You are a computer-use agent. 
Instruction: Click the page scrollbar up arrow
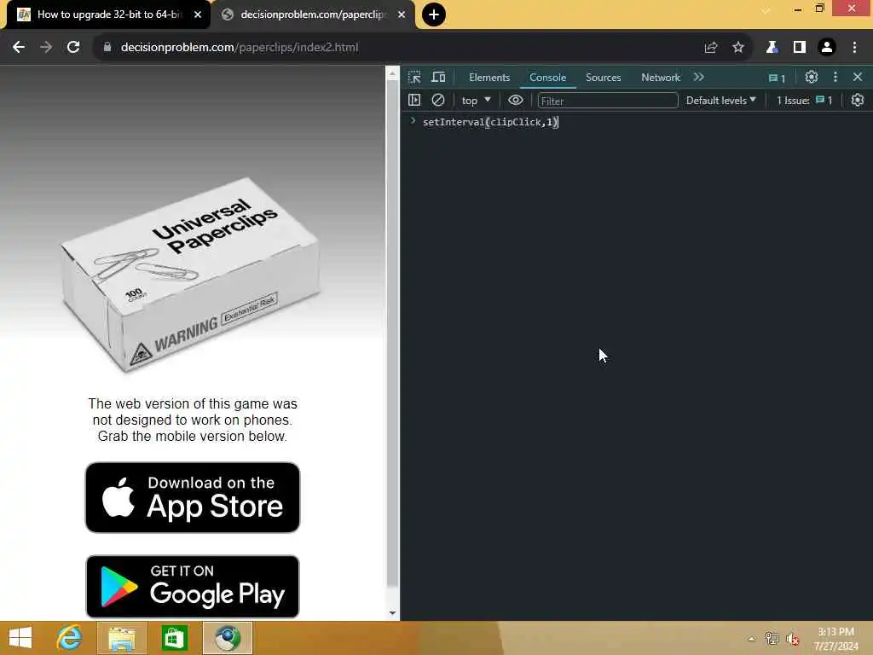pyautogui.click(x=392, y=73)
